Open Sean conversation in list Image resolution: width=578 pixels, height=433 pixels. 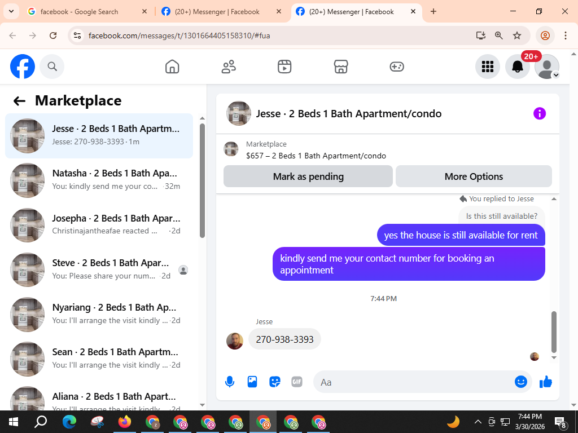(x=99, y=359)
